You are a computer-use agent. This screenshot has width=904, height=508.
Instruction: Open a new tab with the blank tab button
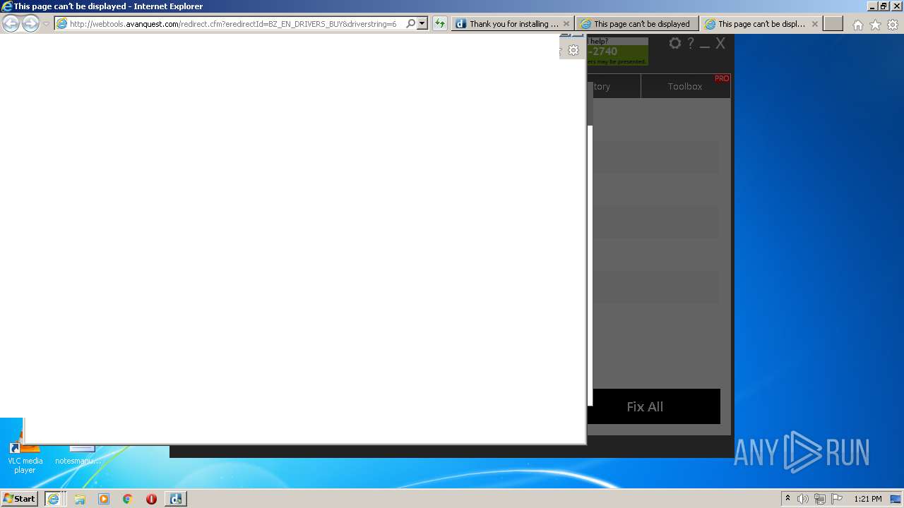[x=833, y=24]
